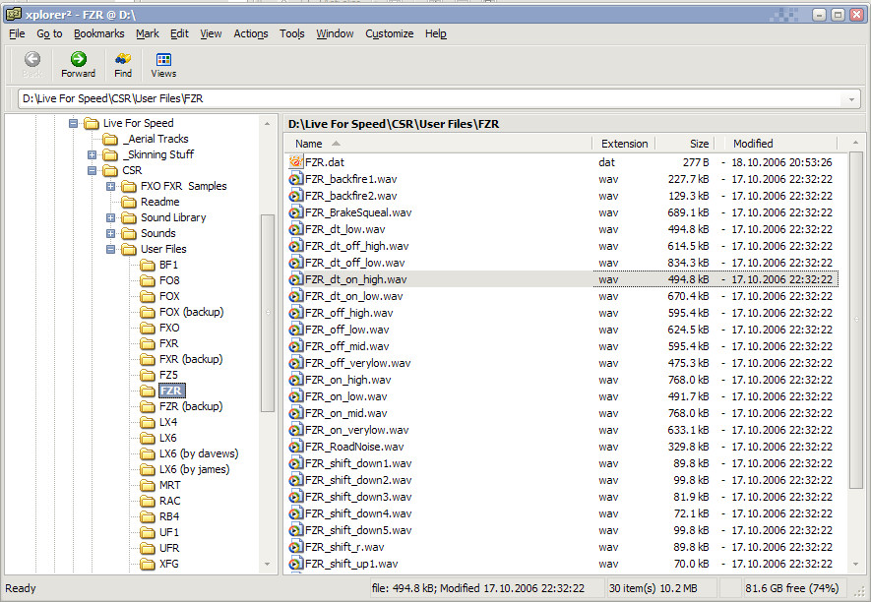The height and width of the screenshot is (602, 871).
Task: Click the BF1 folder icon
Action: point(148,265)
